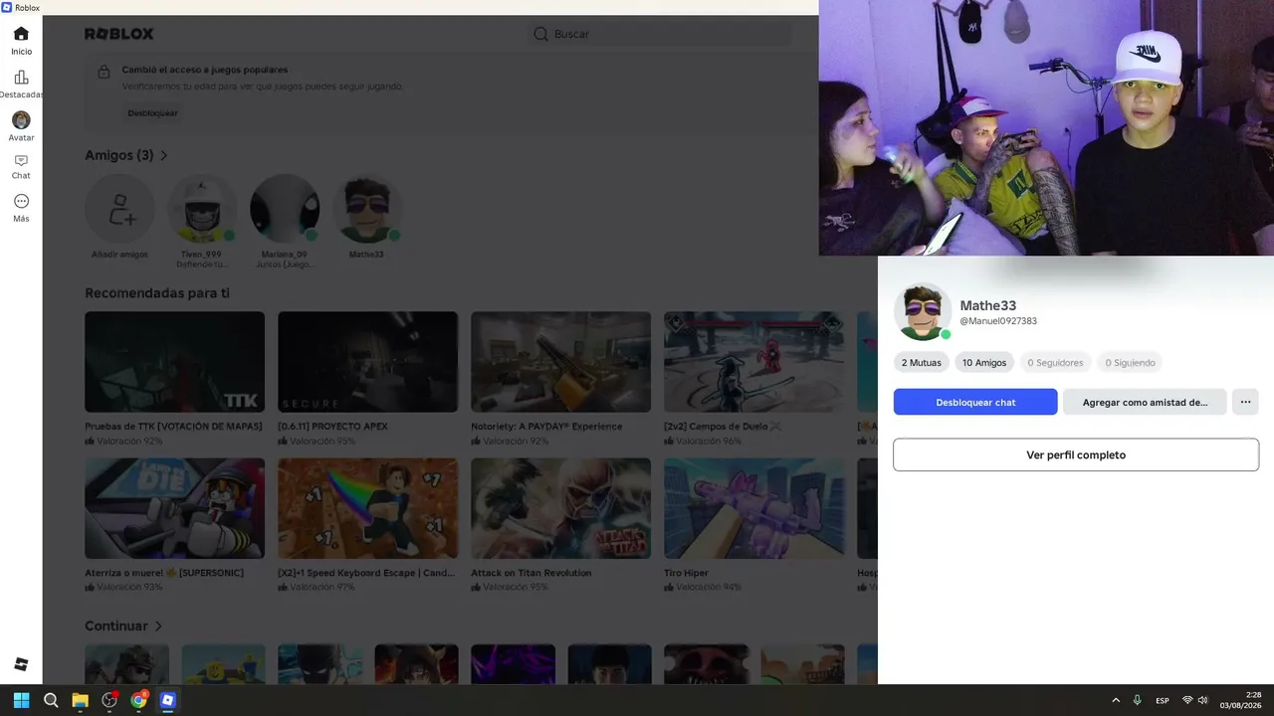Open Destacadas charts in the sidebar
Screen dimensions: 1274x716
tap(21, 84)
